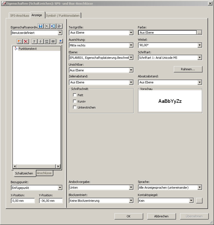Click the Y-Position input field

[51, 201]
